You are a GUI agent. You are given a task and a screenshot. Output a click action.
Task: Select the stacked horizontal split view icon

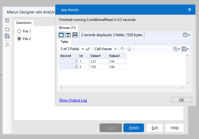(x=75, y=35)
